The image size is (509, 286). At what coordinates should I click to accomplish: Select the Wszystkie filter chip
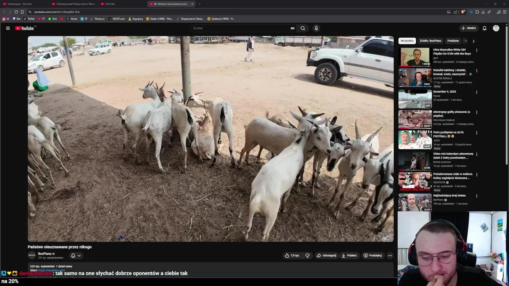(x=407, y=41)
